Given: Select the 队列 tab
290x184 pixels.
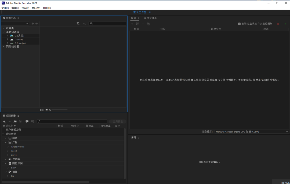Looking at the screenshot, I should point(133,18).
